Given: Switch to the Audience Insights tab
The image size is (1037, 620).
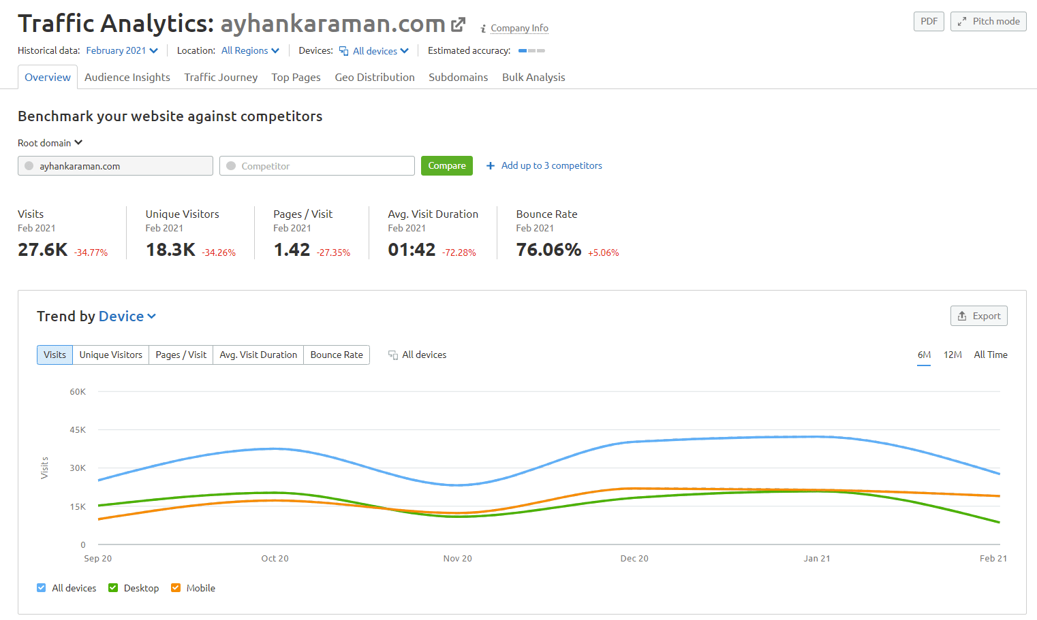Looking at the screenshot, I should coord(127,78).
